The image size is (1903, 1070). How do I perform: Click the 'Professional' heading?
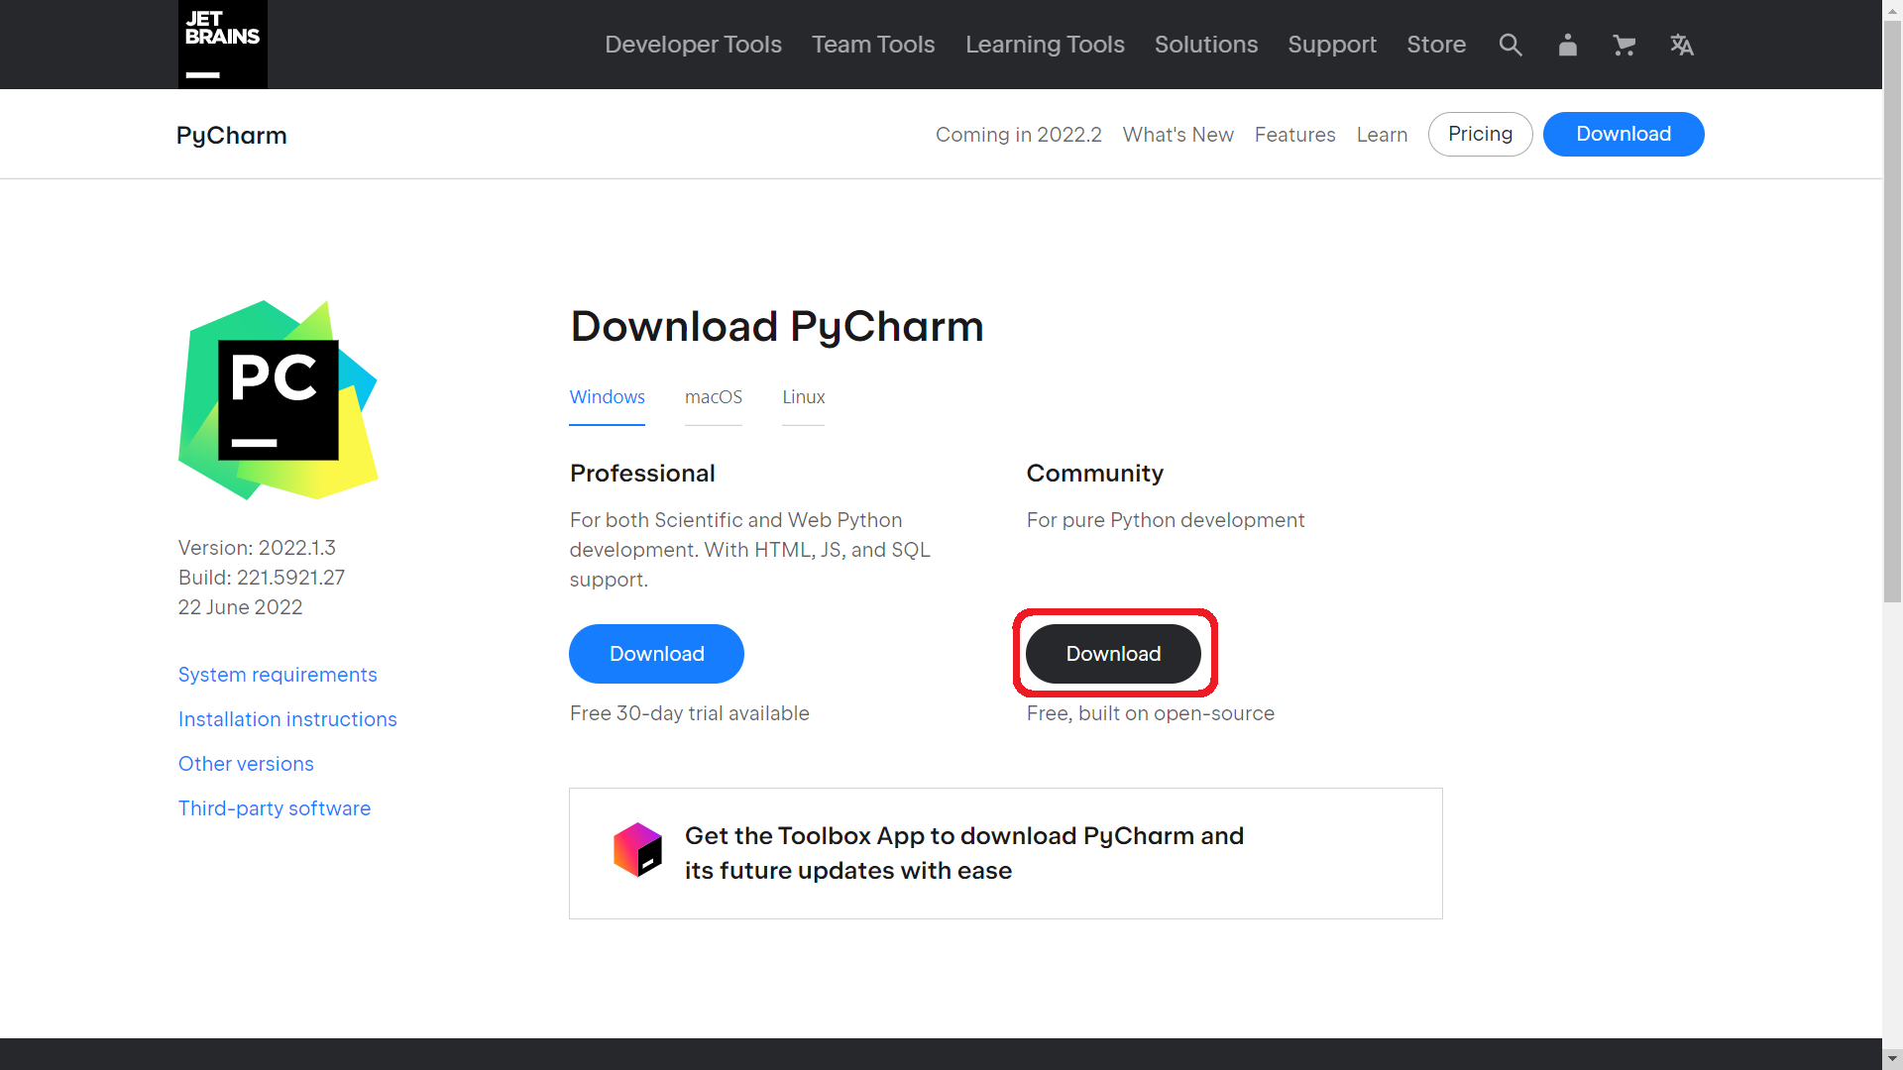(642, 474)
